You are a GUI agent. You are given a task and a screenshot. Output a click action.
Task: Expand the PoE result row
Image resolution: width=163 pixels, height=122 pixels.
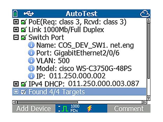pyautogui.click(x=16, y=22)
